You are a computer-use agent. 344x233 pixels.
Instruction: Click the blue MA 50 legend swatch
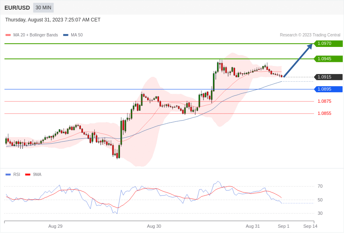point(66,35)
